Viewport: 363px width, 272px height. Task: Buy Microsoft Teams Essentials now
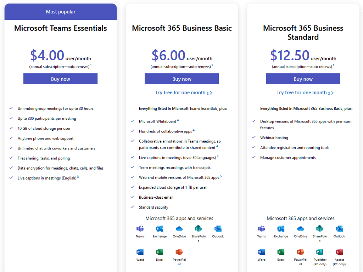[x=60, y=79]
